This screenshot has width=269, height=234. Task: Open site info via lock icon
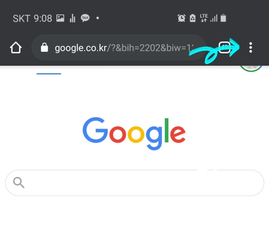44,47
